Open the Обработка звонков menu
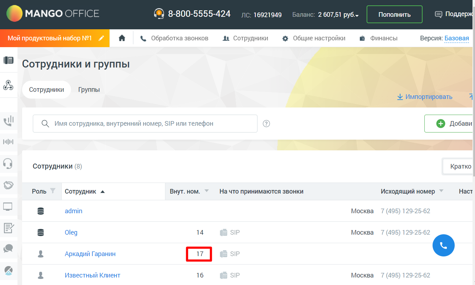475x285 pixels. click(x=174, y=38)
